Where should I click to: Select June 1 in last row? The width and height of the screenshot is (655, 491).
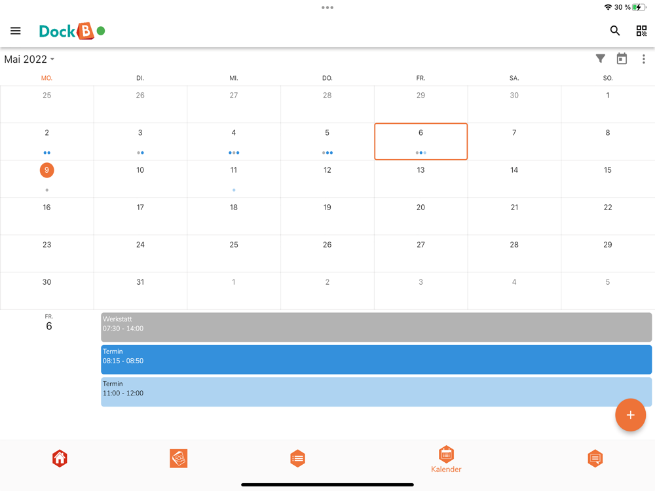click(234, 291)
